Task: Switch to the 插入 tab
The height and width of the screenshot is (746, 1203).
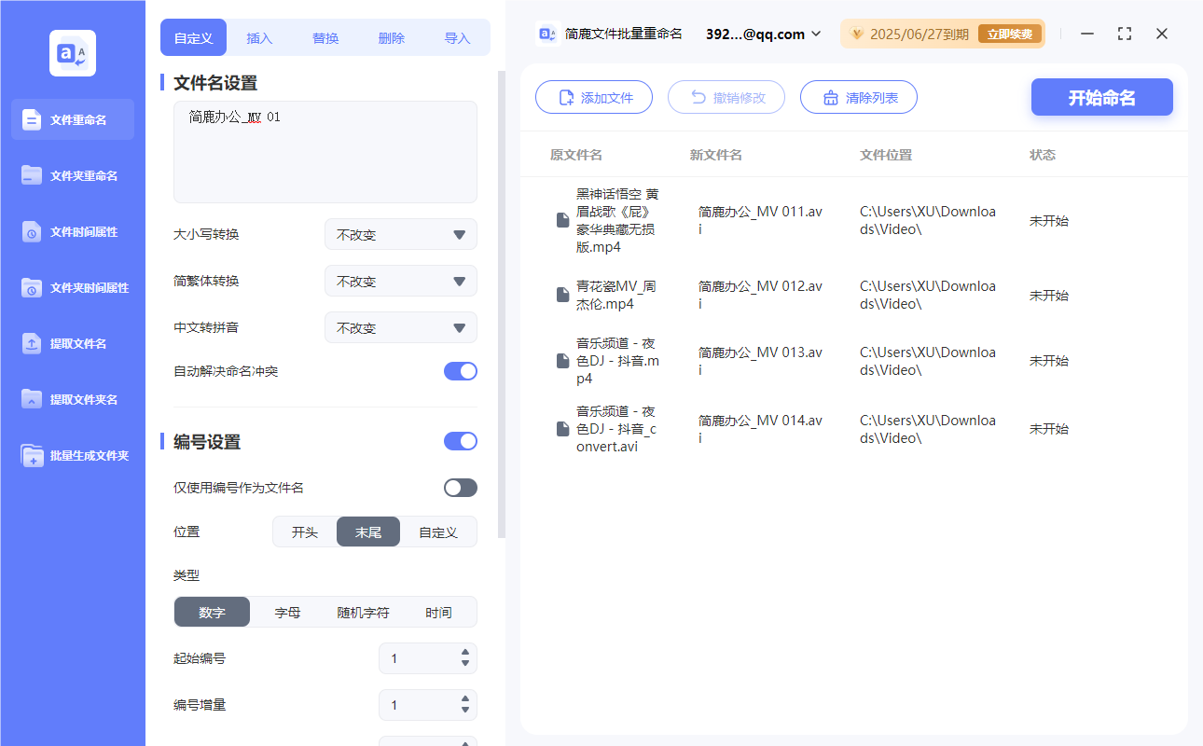Action: (259, 37)
